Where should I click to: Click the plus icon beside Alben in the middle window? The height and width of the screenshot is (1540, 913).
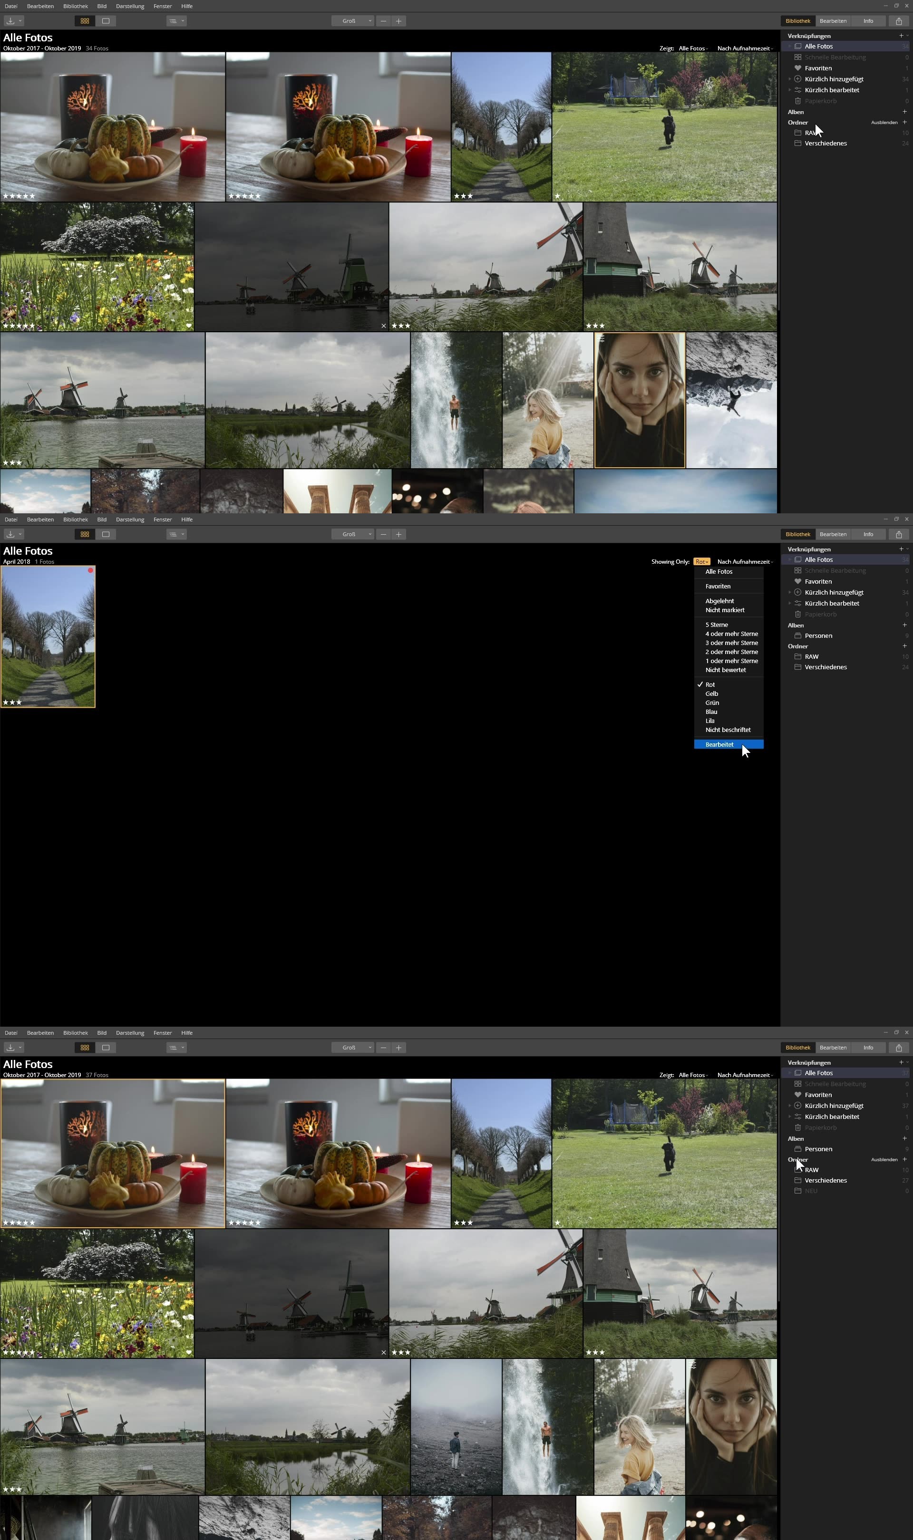[x=904, y=625]
